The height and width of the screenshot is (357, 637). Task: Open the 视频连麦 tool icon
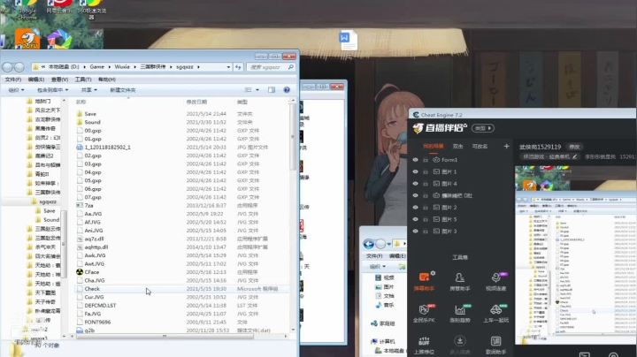(x=495, y=277)
